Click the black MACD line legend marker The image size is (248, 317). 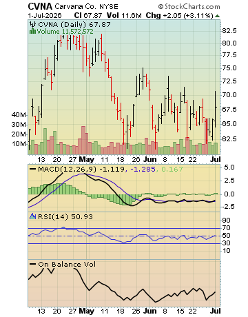(x=33, y=169)
